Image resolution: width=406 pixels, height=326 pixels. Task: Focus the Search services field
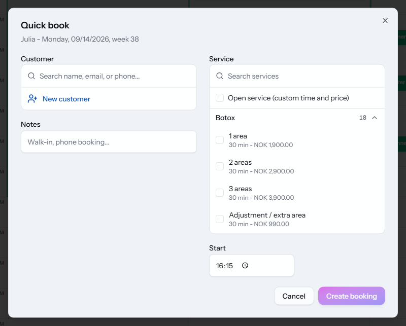297,76
